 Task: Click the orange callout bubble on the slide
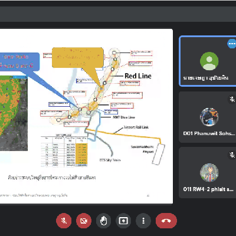click(x=78, y=57)
